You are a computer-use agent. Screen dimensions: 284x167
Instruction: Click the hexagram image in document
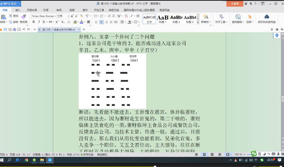point(112,81)
